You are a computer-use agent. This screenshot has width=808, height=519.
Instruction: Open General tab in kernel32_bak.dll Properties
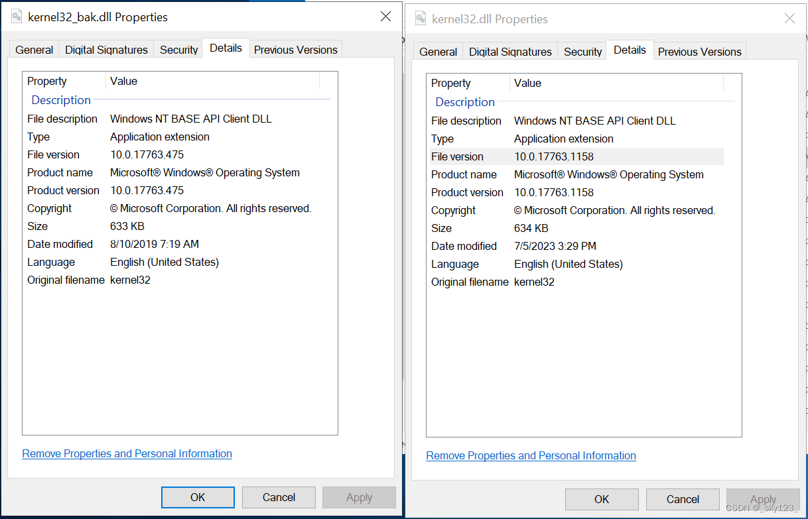pyautogui.click(x=34, y=50)
